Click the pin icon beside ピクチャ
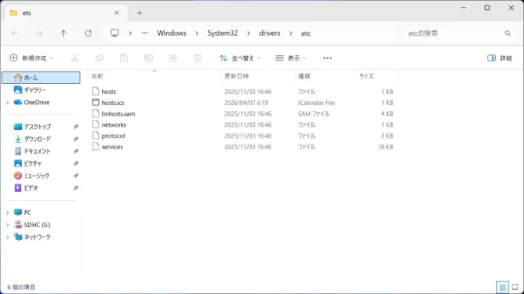The height and width of the screenshot is (294, 524). (x=76, y=163)
